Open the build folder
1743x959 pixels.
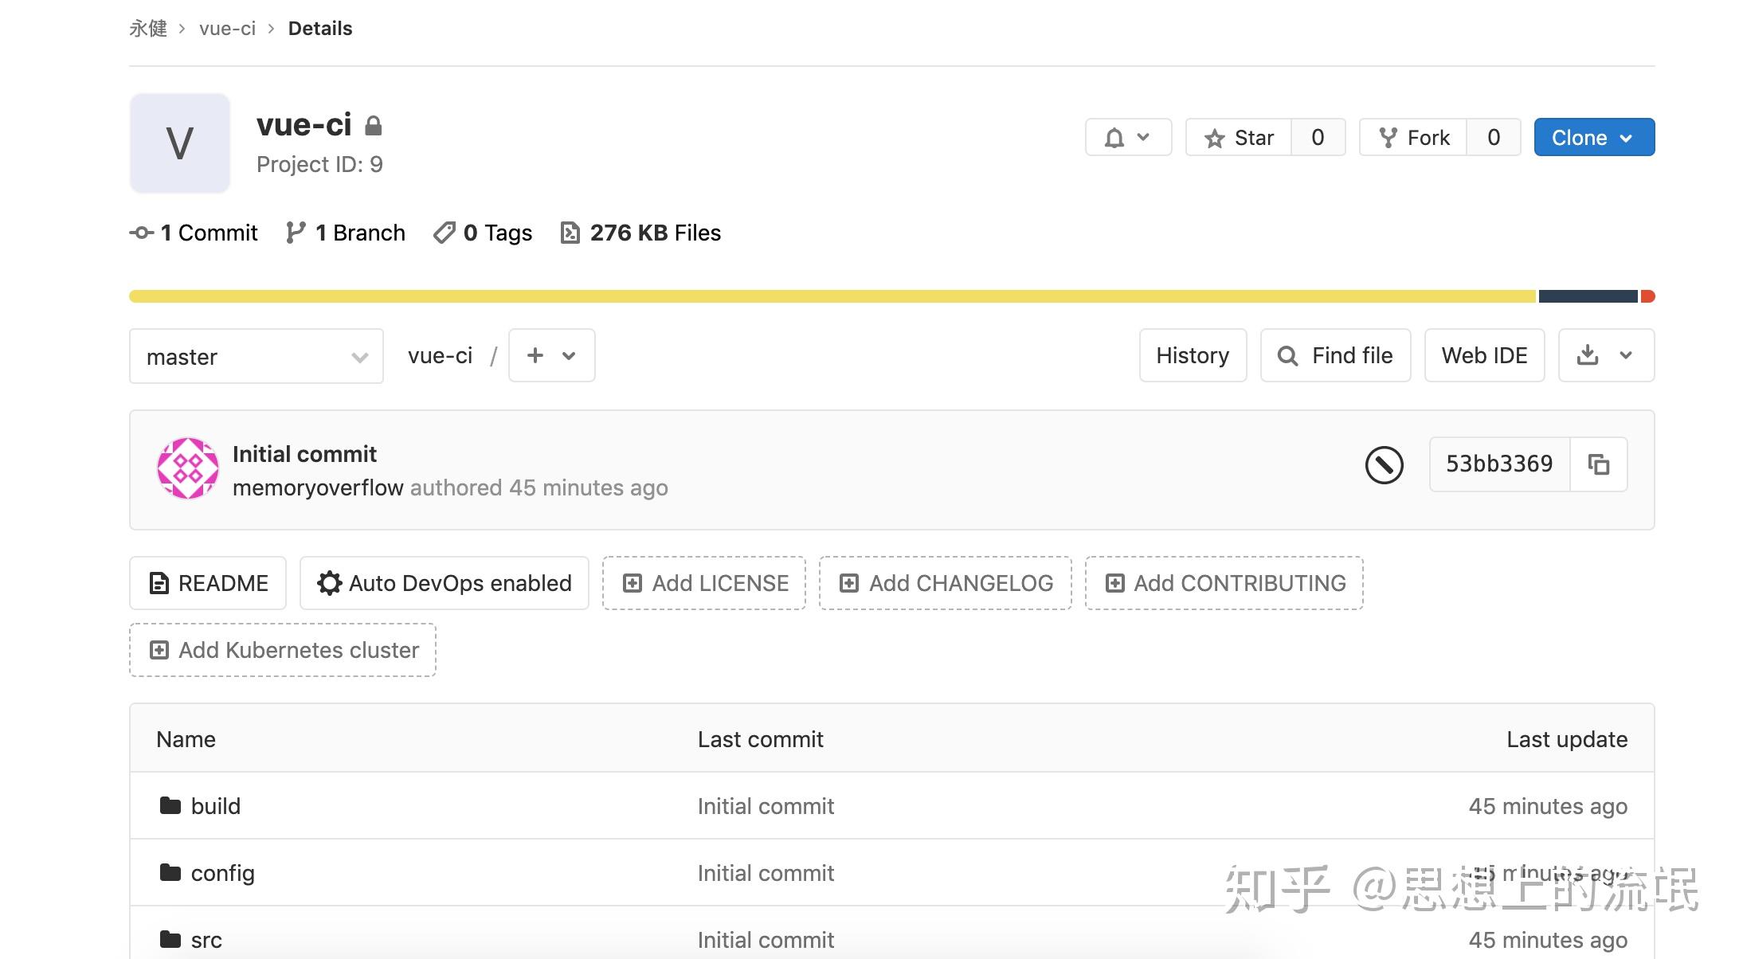217,805
